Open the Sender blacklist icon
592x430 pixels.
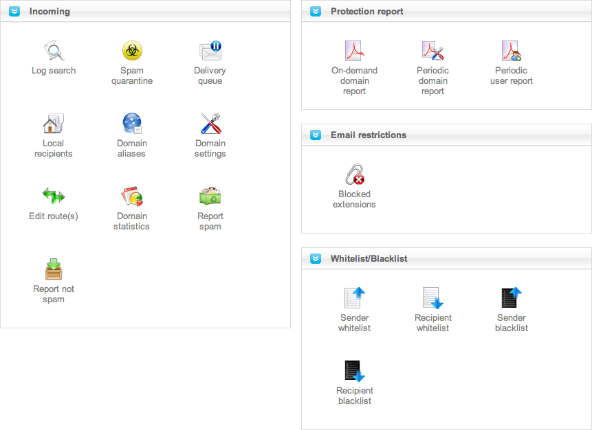[512, 297]
